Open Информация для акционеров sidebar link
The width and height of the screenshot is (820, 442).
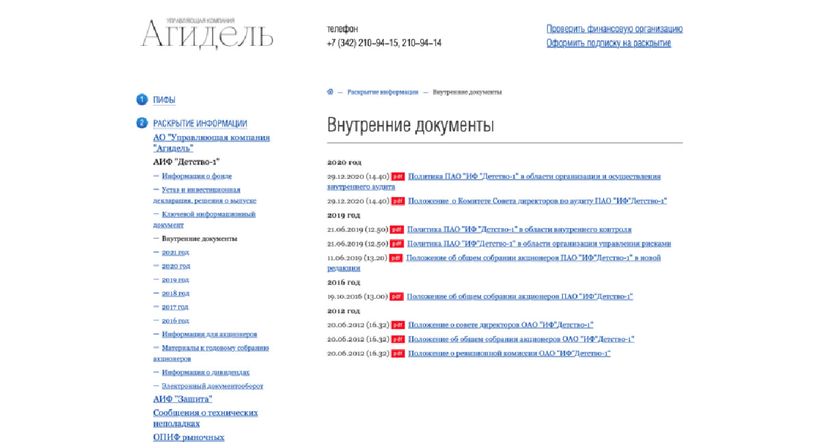pos(209,335)
